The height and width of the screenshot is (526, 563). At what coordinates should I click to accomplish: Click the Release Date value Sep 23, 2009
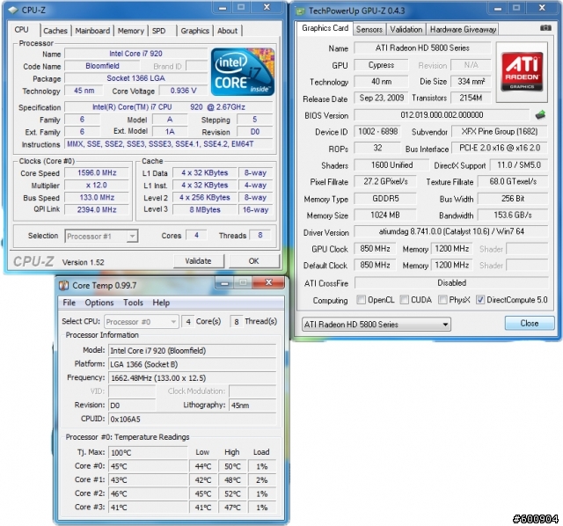[381, 98]
